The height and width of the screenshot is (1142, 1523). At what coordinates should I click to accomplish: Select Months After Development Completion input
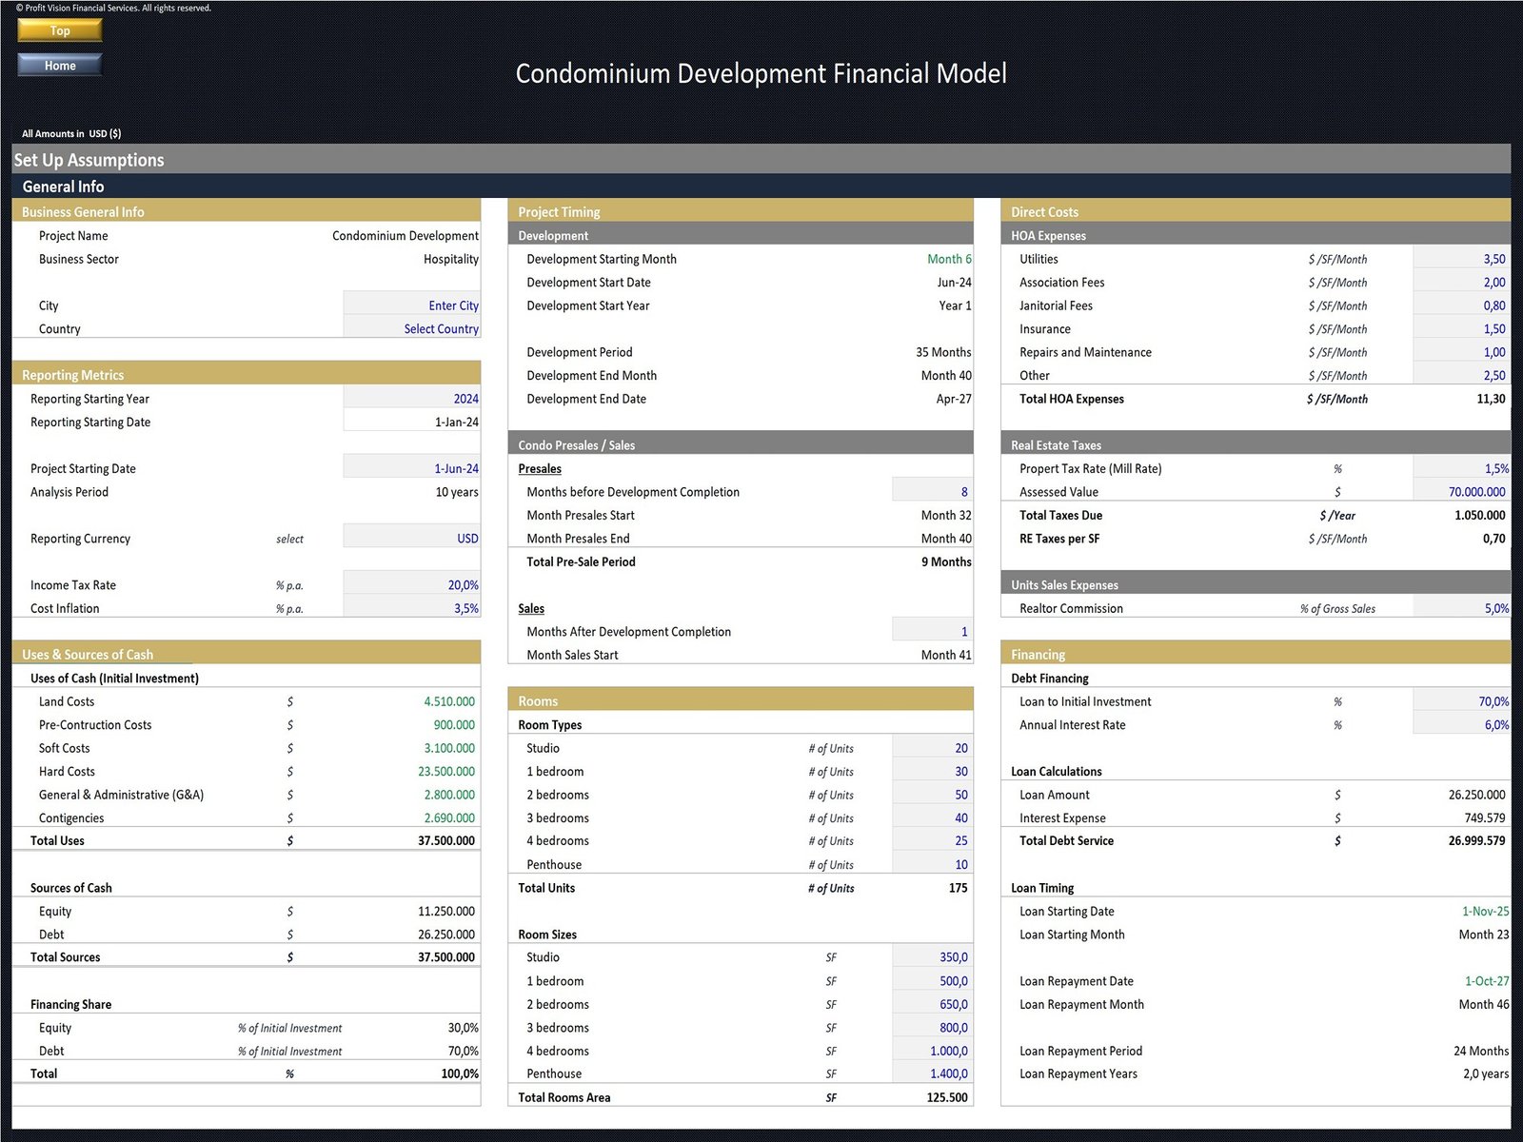pos(932,632)
